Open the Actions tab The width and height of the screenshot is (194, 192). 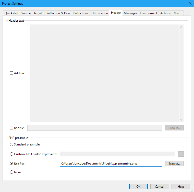(x=165, y=13)
